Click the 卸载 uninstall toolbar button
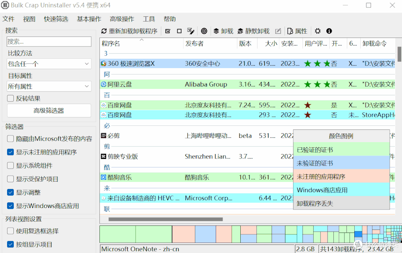This screenshot has height=253, width=402. pos(223,31)
